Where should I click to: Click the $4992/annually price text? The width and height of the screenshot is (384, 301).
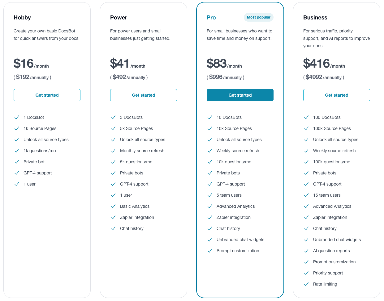324,77
